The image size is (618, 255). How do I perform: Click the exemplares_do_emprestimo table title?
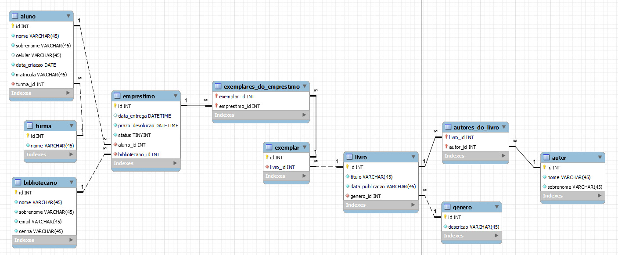[262, 87]
